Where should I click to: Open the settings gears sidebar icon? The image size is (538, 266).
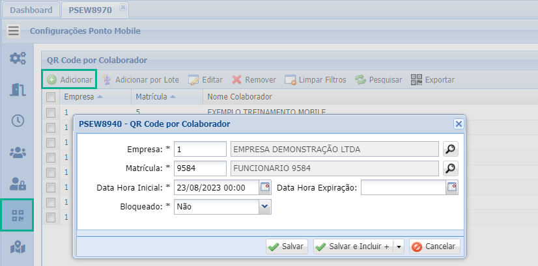click(x=18, y=59)
